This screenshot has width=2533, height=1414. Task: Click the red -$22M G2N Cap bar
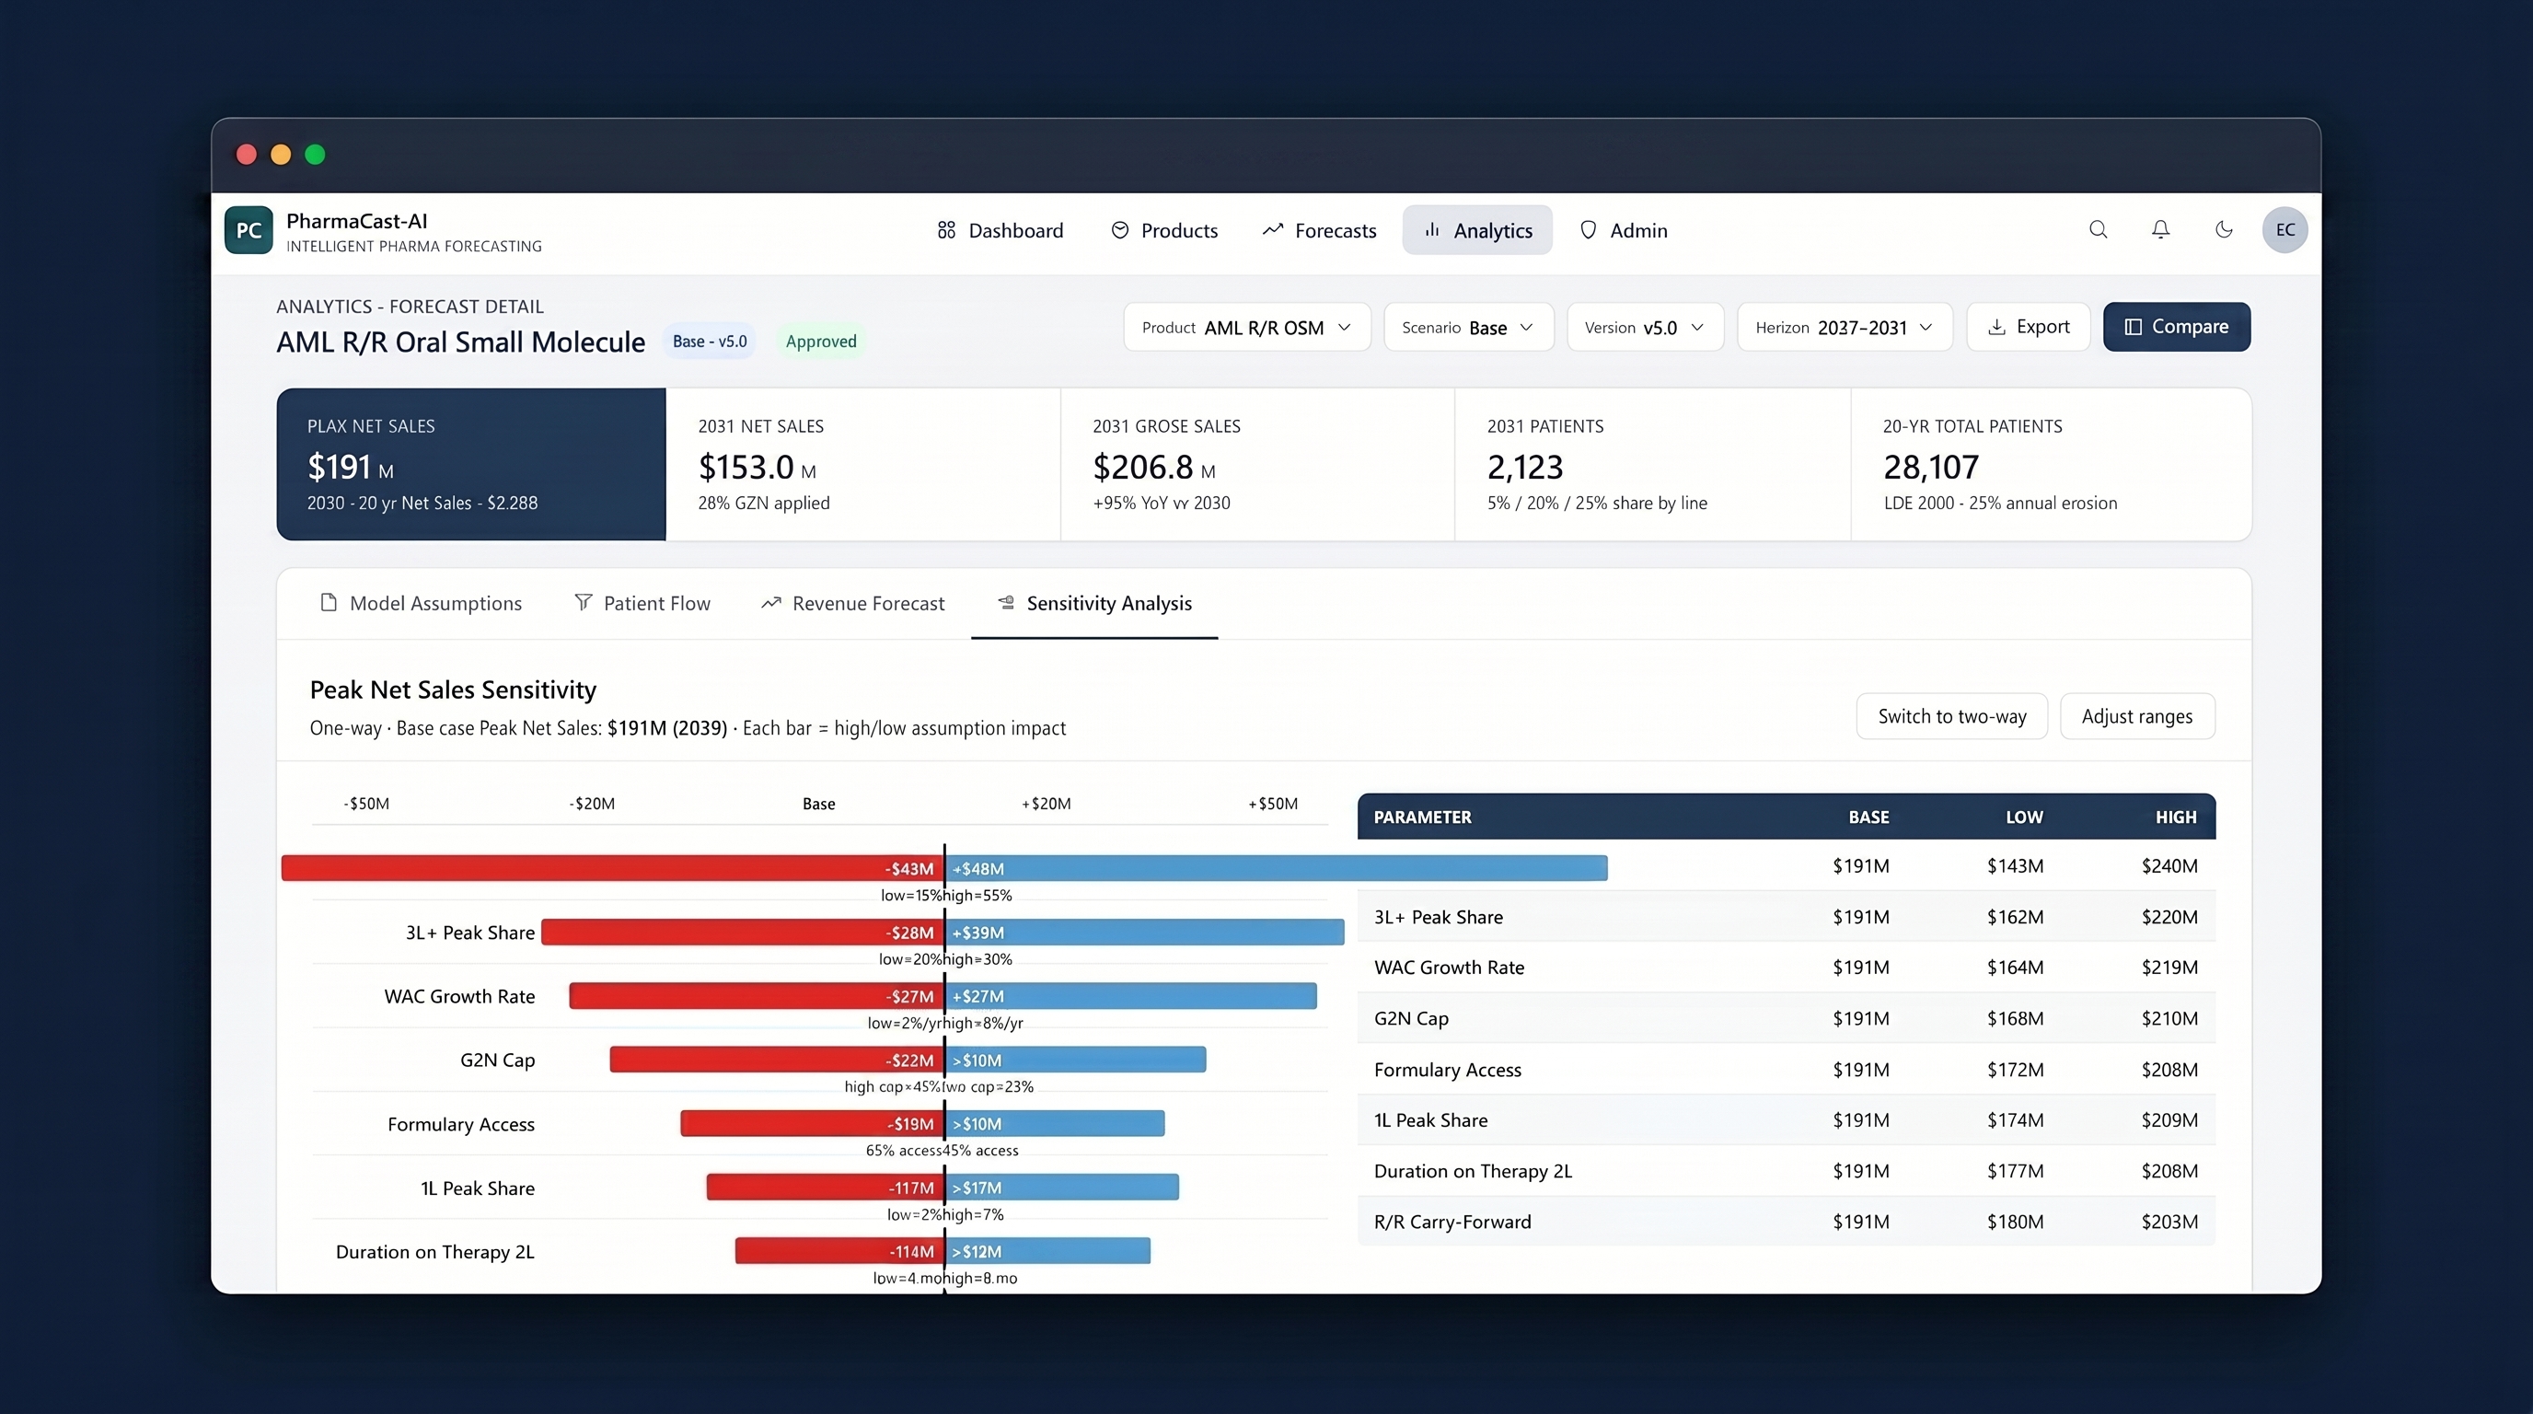coord(777,1060)
